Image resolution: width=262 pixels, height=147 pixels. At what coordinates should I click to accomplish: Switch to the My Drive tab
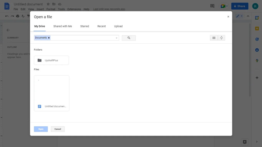40,26
